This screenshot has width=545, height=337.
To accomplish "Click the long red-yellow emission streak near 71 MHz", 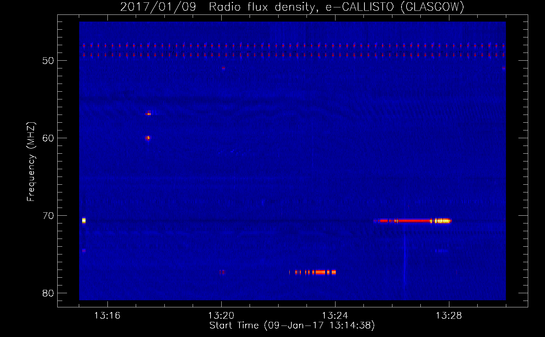I will point(413,221).
